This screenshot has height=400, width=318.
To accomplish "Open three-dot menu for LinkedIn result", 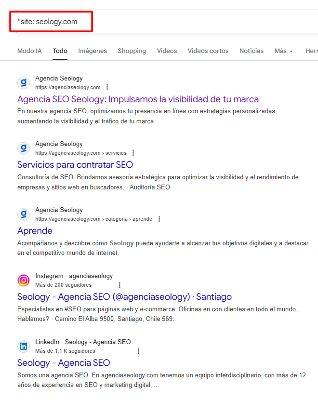I will [138, 351].
